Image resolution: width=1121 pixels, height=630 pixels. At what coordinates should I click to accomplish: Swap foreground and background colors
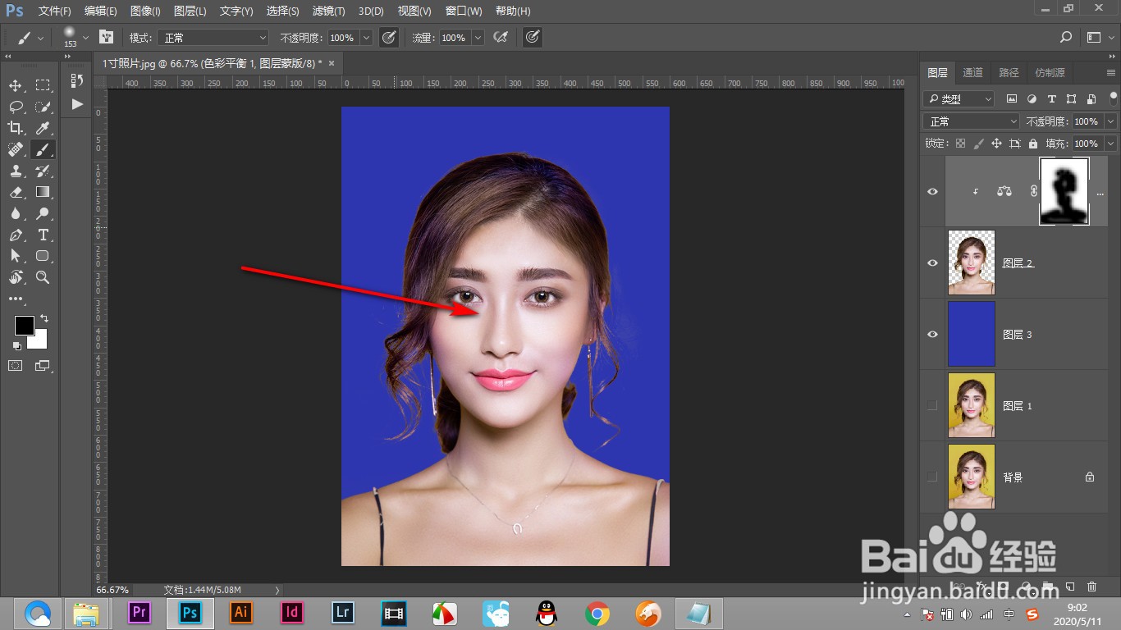pyautogui.click(x=44, y=317)
